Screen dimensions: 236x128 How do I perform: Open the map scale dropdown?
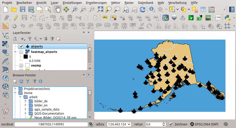pos(129,124)
